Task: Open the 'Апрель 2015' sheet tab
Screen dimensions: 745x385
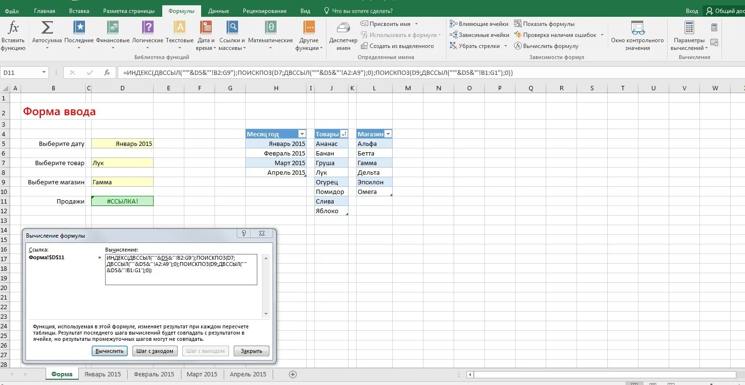Action: coord(248,374)
